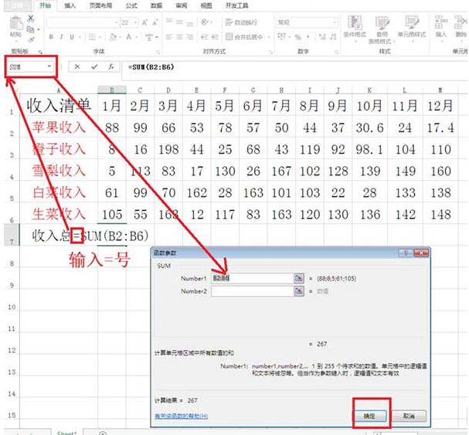Open the Sheet1 worksheet tab
This screenshot has height=435, width=469.
pyautogui.click(x=67, y=433)
